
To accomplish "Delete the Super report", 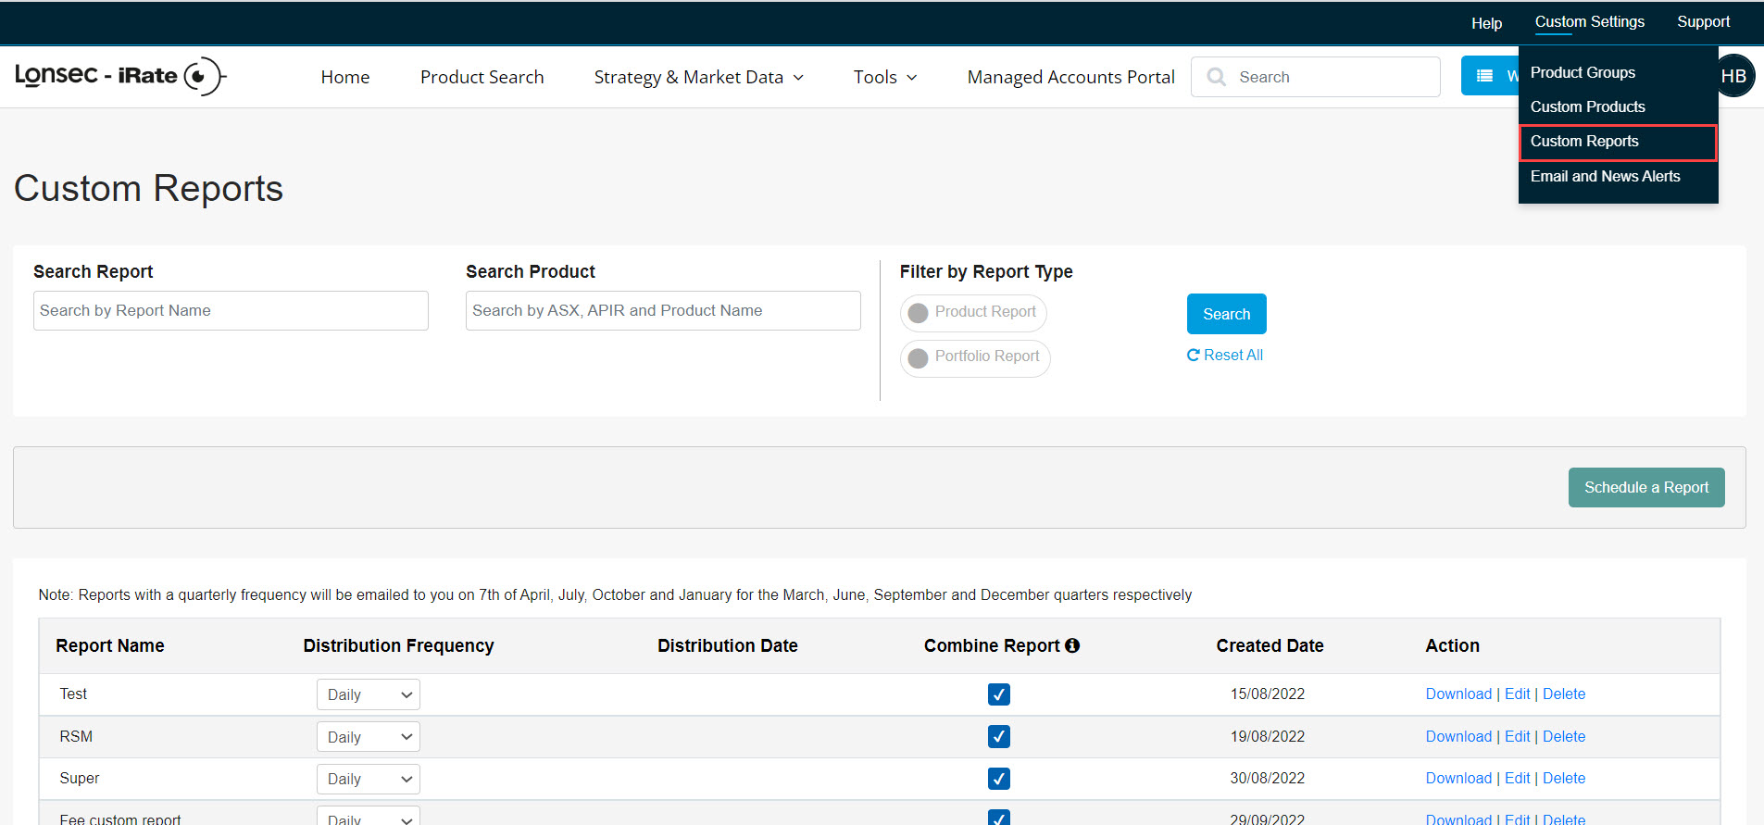I will [x=1564, y=778].
